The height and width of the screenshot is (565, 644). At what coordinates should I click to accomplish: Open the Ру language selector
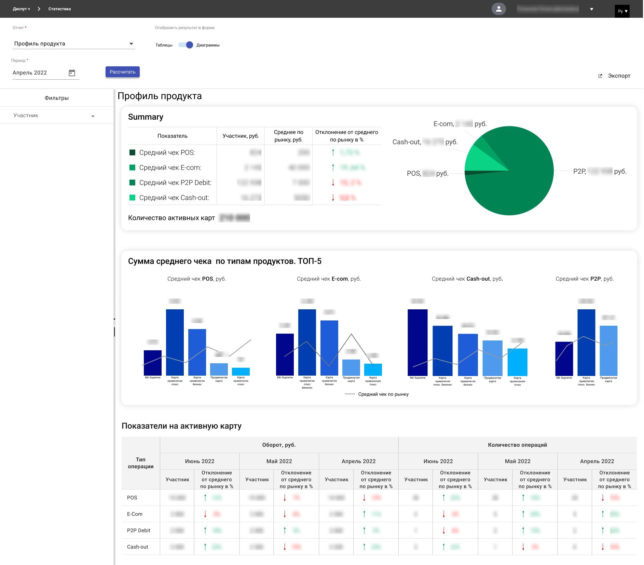tap(622, 11)
